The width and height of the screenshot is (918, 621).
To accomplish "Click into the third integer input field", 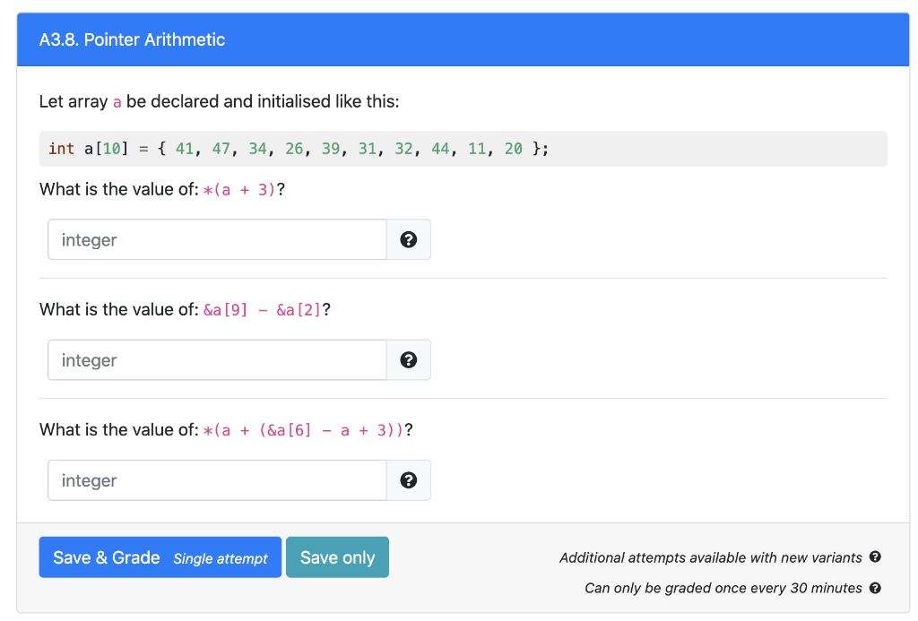I will [215, 480].
